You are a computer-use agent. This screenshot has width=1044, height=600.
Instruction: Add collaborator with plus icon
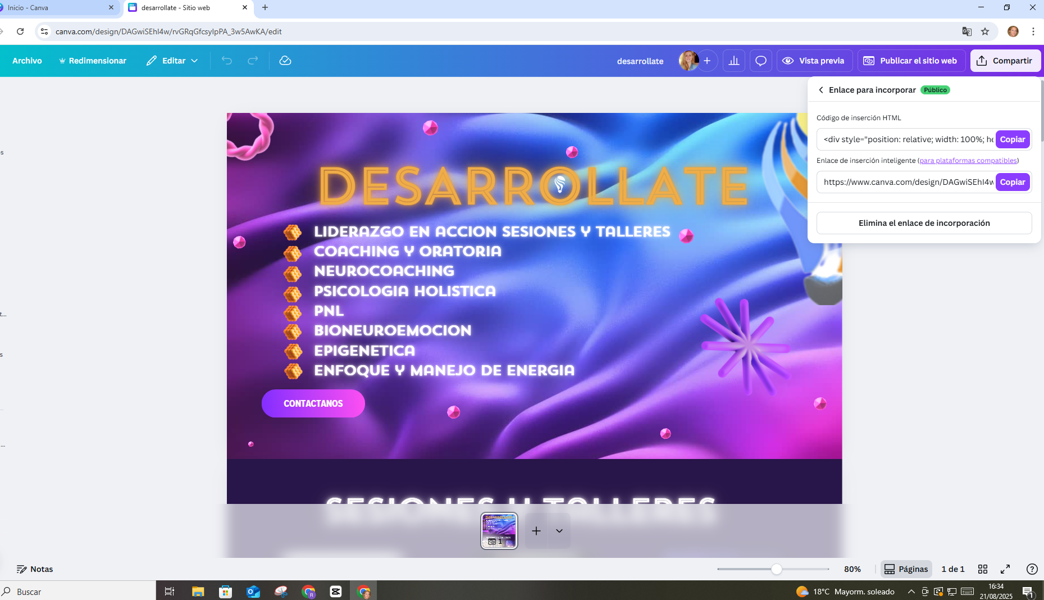tap(707, 61)
